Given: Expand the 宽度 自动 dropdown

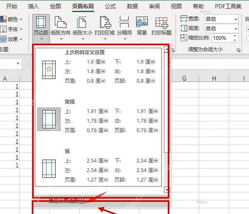Looking at the screenshot, I should (236, 19).
